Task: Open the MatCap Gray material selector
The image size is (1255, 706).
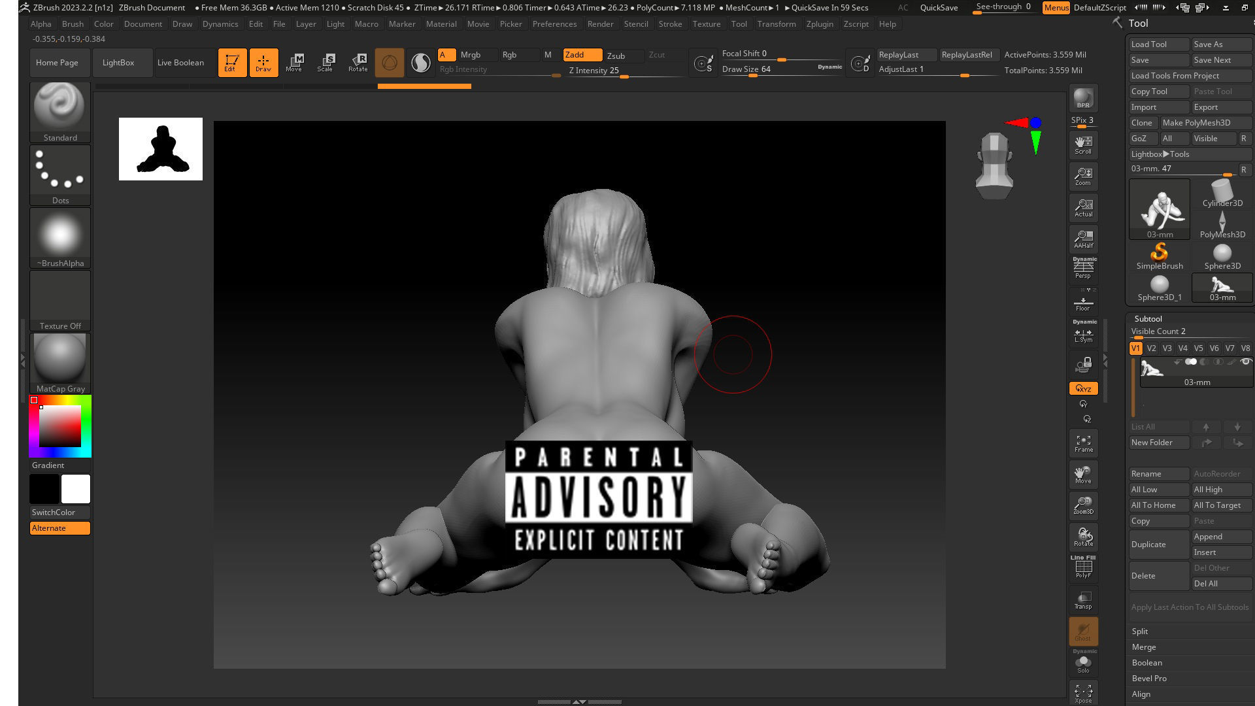Action: coord(60,363)
